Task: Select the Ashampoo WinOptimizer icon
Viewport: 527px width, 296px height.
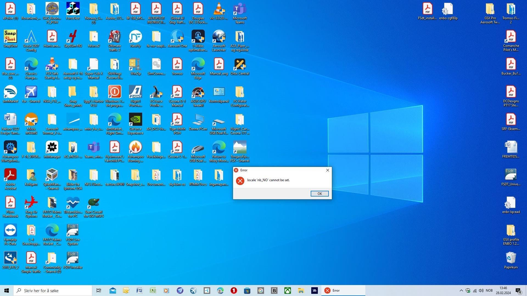Action: tap(10, 152)
